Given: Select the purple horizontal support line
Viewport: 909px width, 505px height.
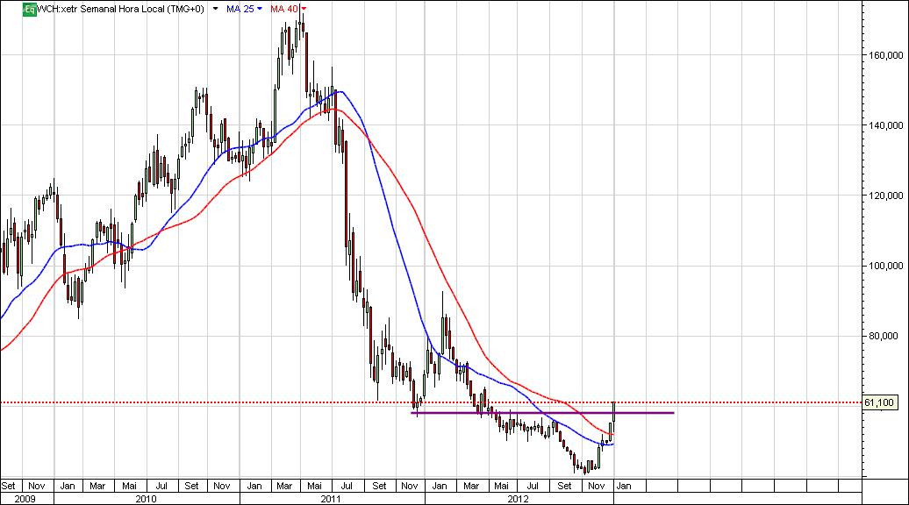Looking at the screenshot, I should click(542, 413).
